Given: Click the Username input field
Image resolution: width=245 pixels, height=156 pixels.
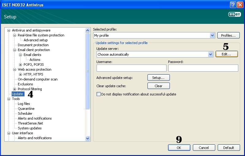Looking at the screenshot, I should pyautogui.click(x=132, y=68).
